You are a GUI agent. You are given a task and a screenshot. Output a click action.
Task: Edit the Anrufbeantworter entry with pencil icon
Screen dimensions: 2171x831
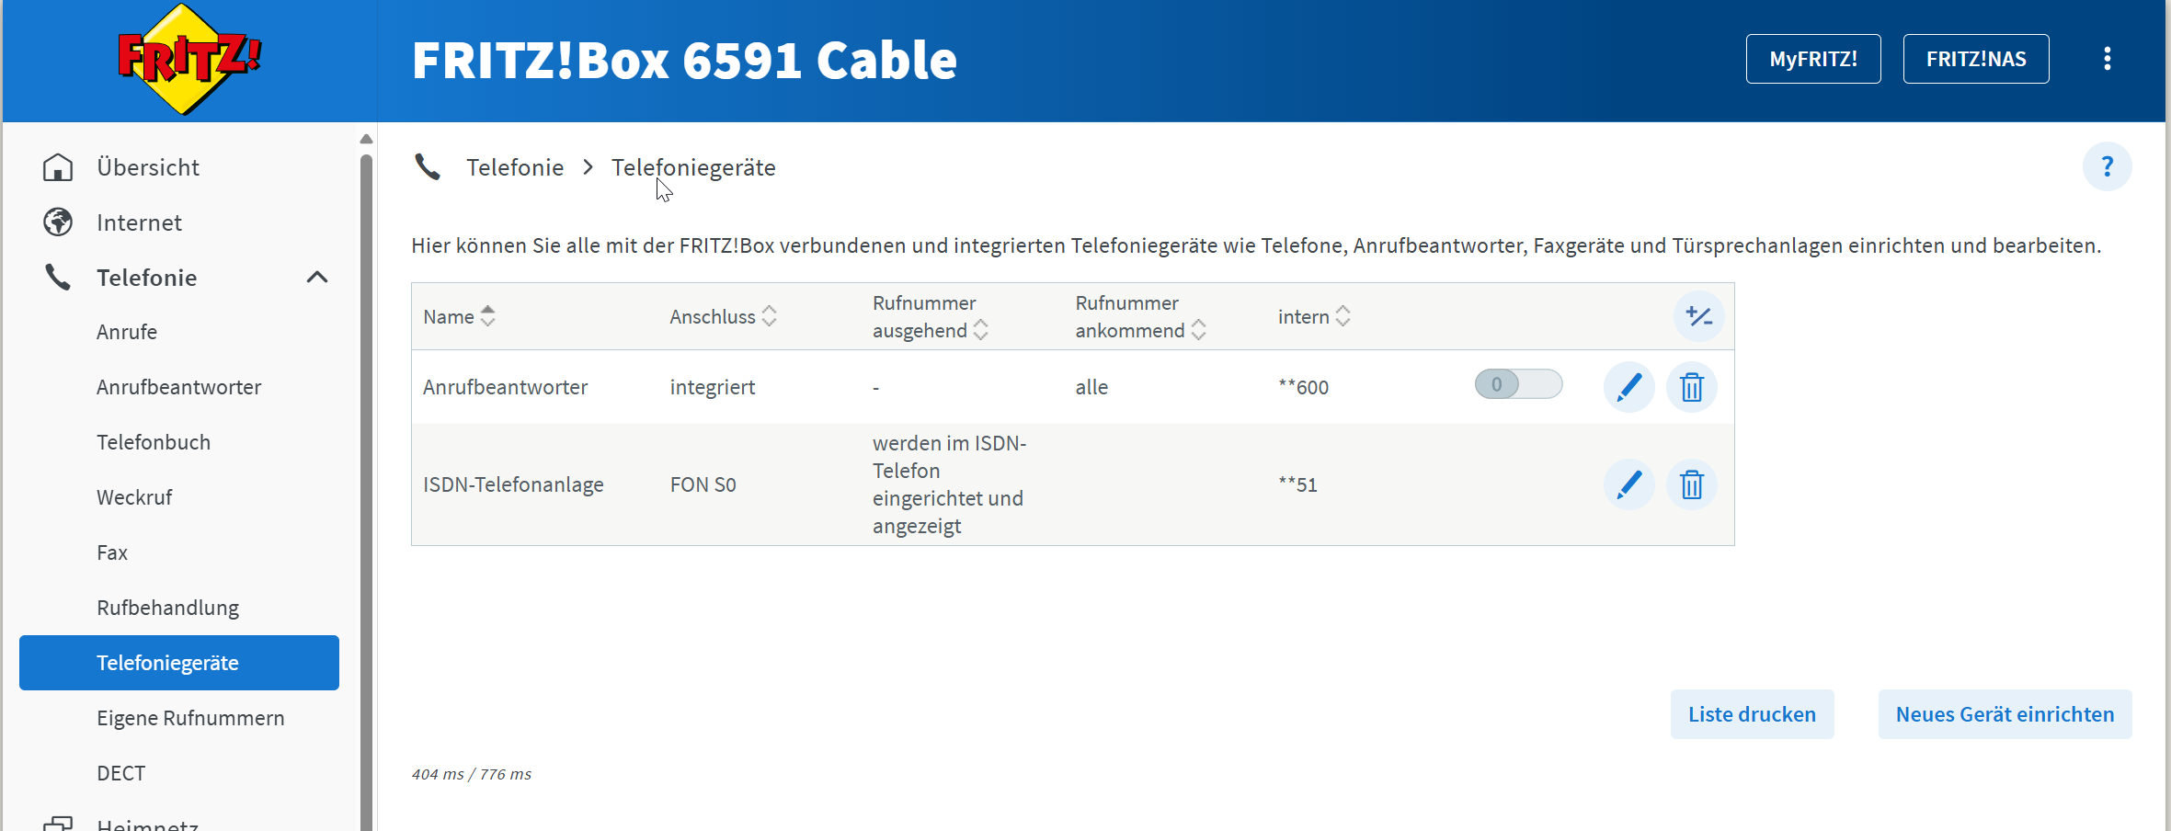point(1628,387)
